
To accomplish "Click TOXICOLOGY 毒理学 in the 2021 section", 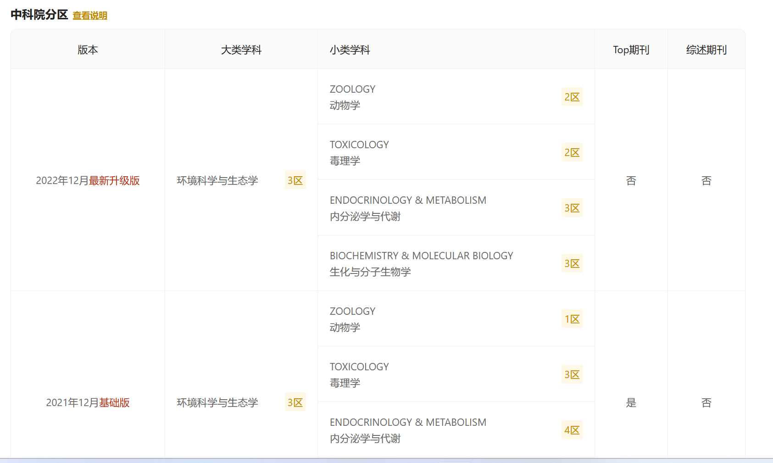I will (359, 374).
